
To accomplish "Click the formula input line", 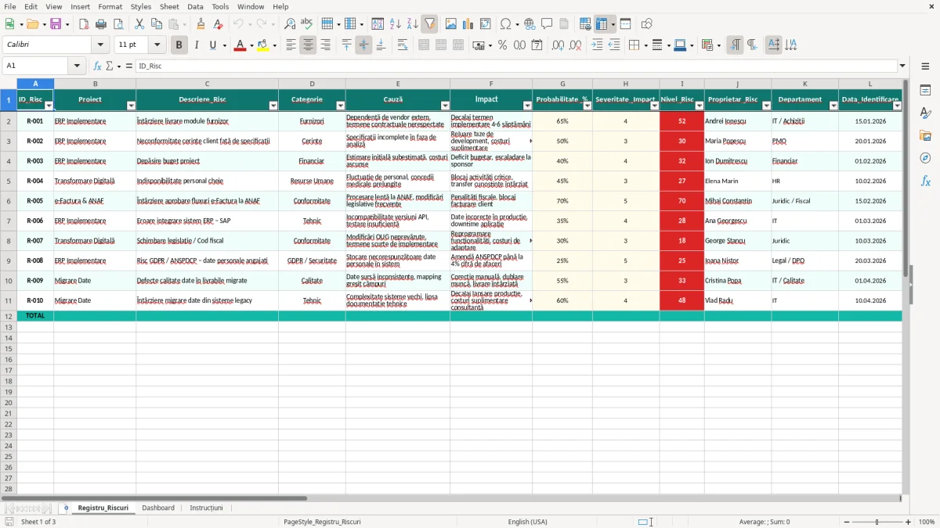I will (x=516, y=66).
